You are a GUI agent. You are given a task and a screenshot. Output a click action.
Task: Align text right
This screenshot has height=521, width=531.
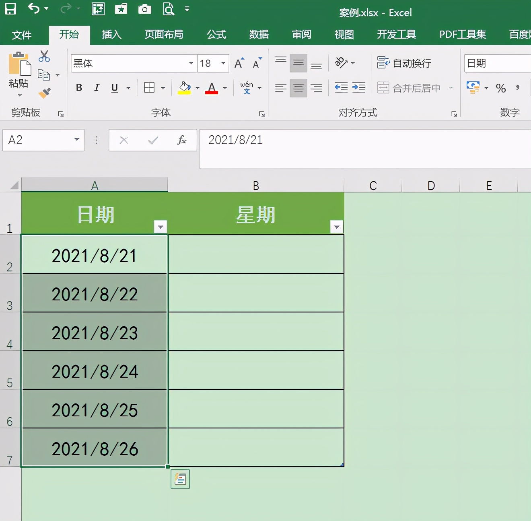tap(316, 88)
